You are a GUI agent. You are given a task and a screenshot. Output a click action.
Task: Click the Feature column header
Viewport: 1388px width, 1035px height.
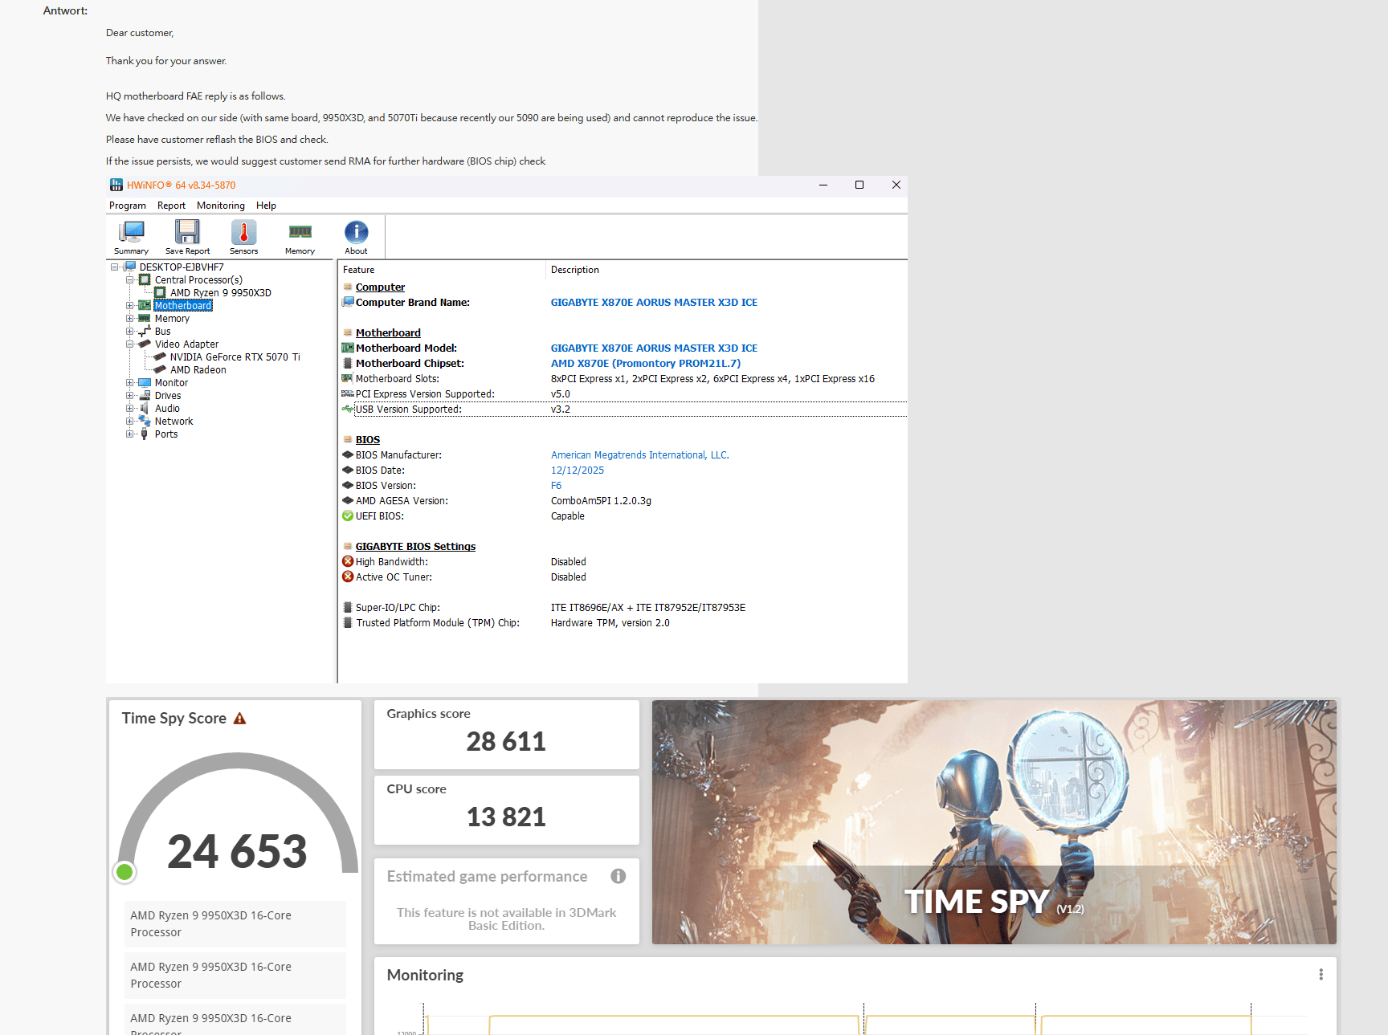442,270
